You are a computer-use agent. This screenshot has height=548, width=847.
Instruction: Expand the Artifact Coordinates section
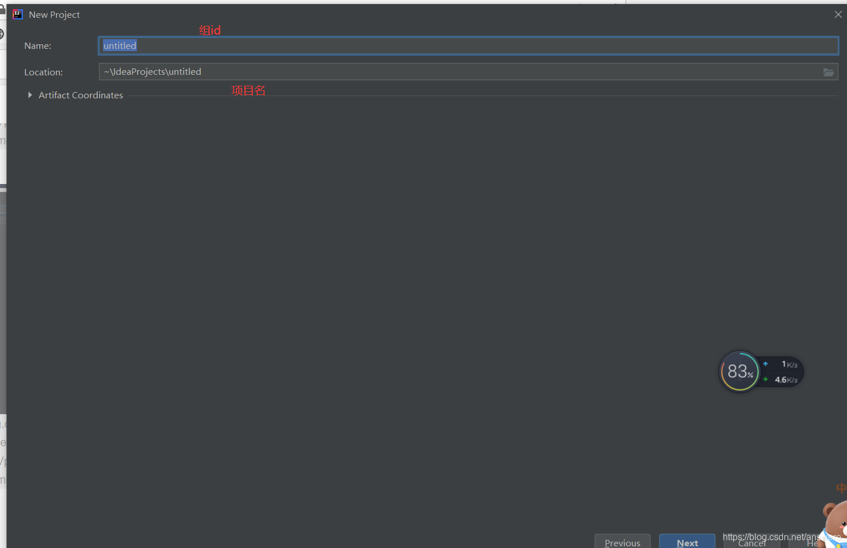click(x=30, y=95)
